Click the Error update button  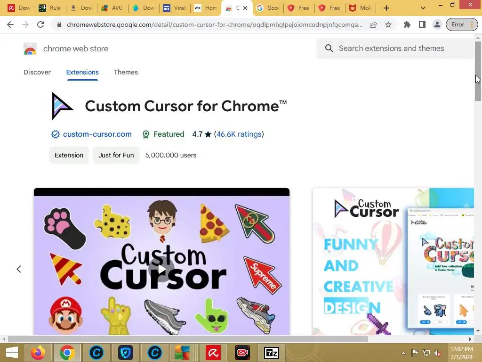[462, 25]
